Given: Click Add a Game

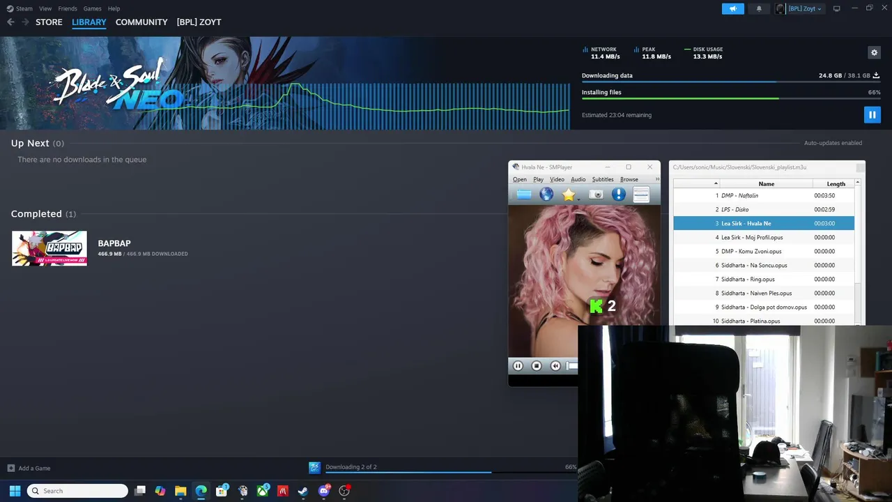Looking at the screenshot, I should pos(29,468).
